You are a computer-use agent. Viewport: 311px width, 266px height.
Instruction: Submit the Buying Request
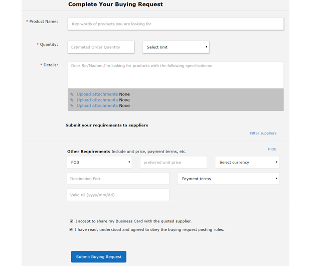coord(99,256)
